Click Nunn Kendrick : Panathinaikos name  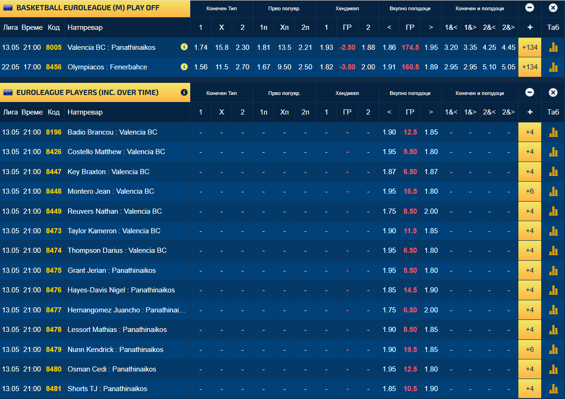[x=115, y=350]
